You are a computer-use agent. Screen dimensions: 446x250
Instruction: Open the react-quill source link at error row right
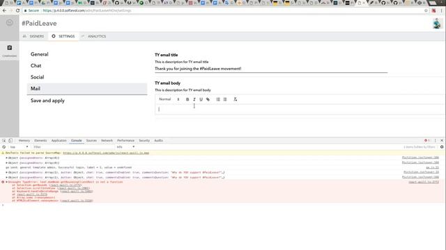click(424, 182)
